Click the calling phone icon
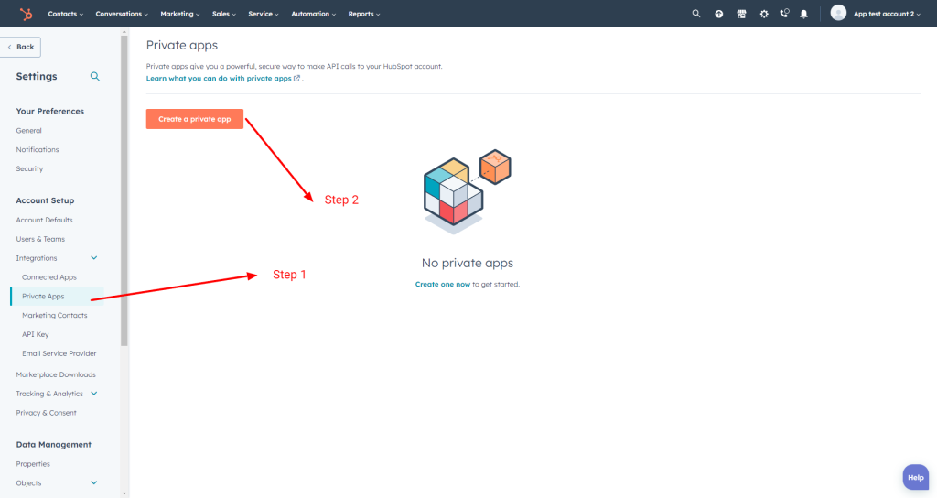Screen dimensions: 937x498 pos(784,13)
